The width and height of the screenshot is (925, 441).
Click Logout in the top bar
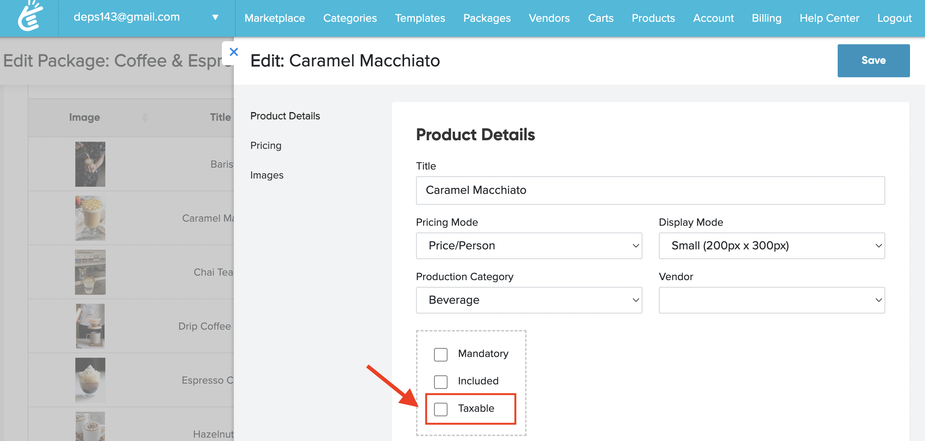click(x=894, y=18)
